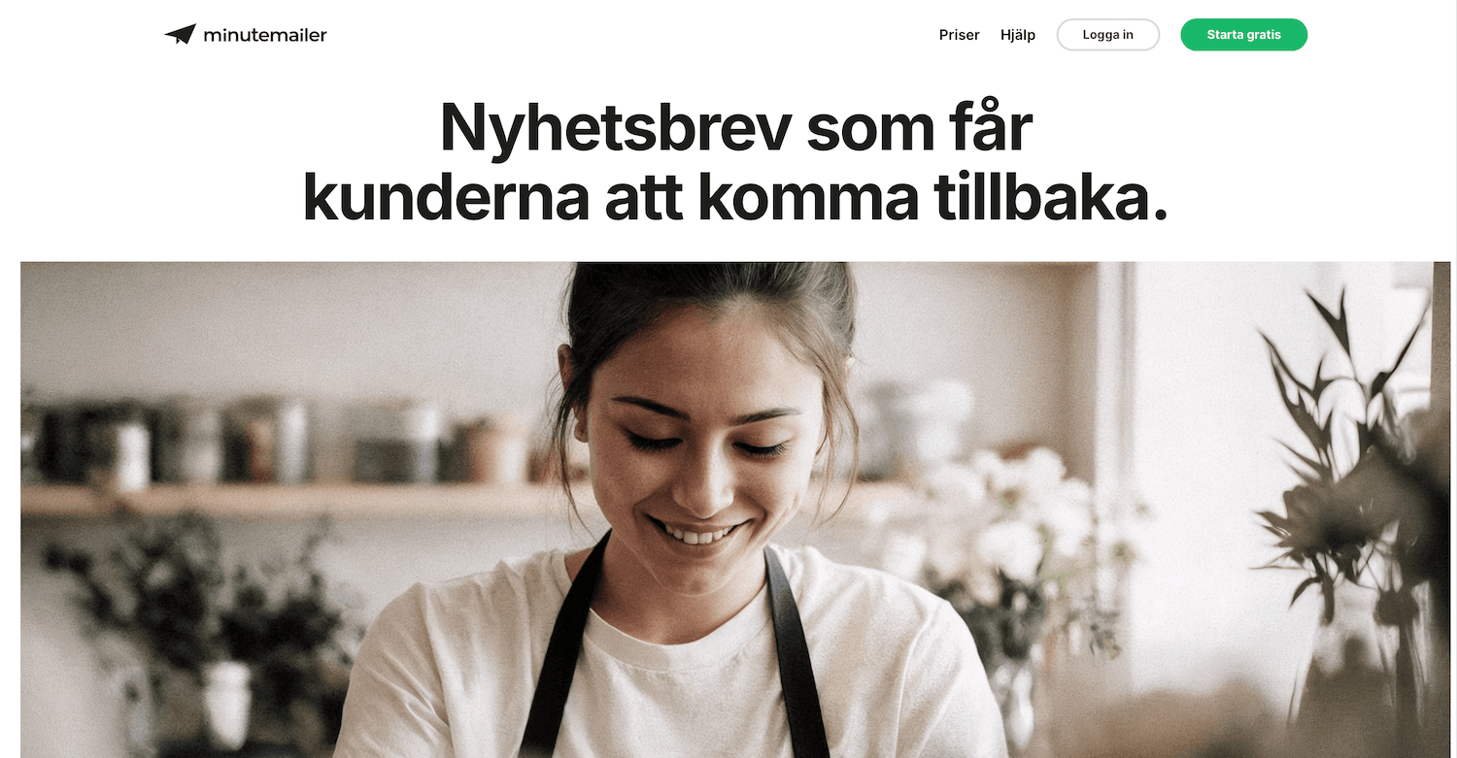
Task: Click the paper plane logo icon
Action: click(x=180, y=34)
